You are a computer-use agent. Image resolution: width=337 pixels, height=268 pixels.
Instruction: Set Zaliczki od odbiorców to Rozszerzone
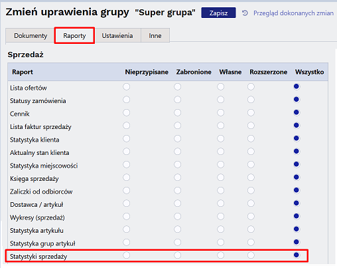point(251,190)
